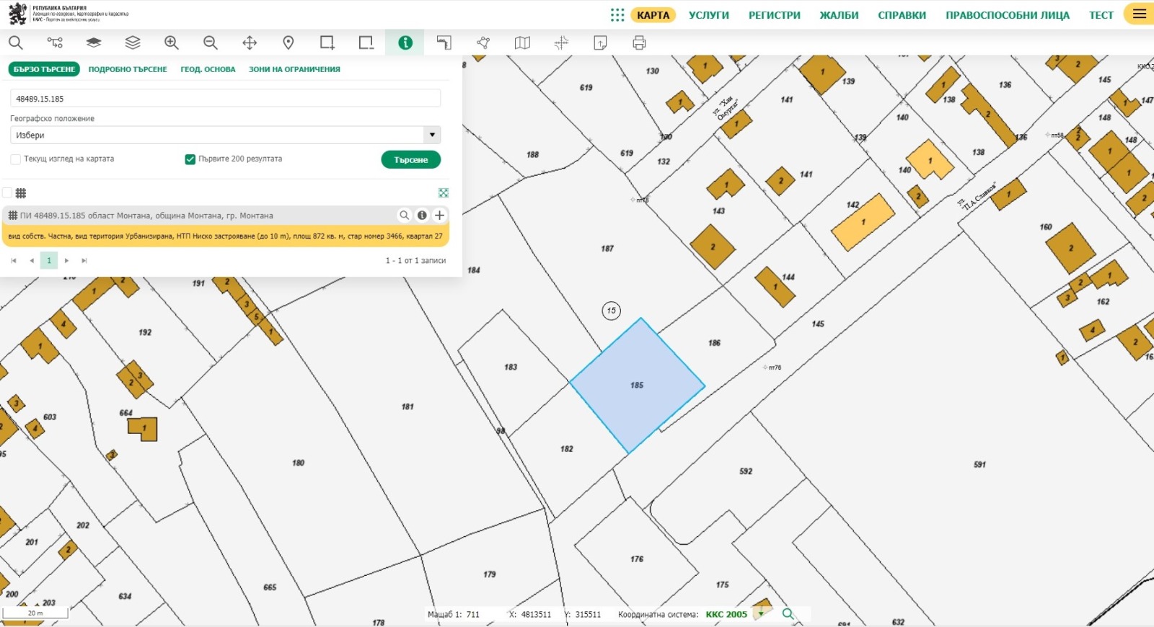Open the УСЛУГИ menu
1154x627 pixels.
(x=708, y=15)
